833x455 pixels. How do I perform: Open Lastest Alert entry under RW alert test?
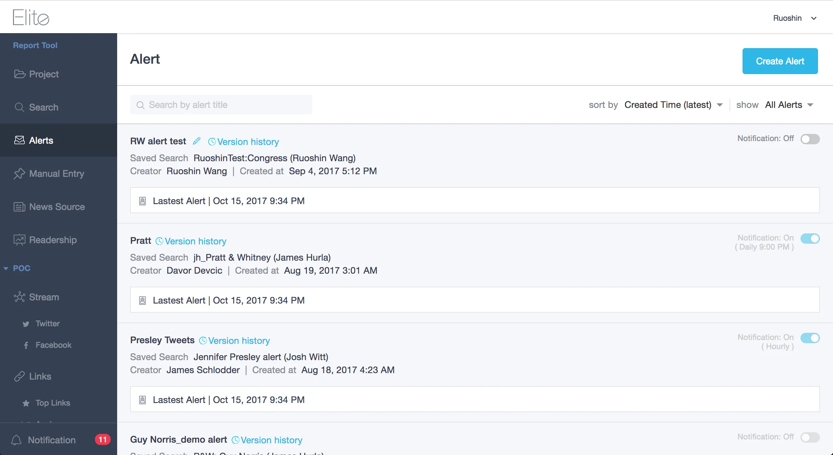(475, 201)
